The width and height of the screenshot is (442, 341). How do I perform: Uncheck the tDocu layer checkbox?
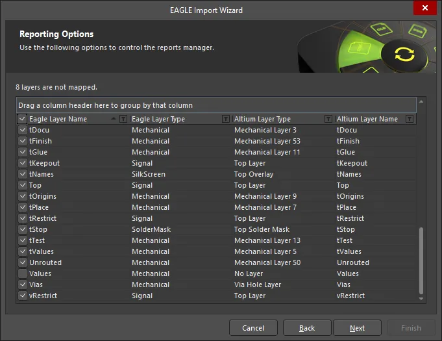(x=23, y=130)
